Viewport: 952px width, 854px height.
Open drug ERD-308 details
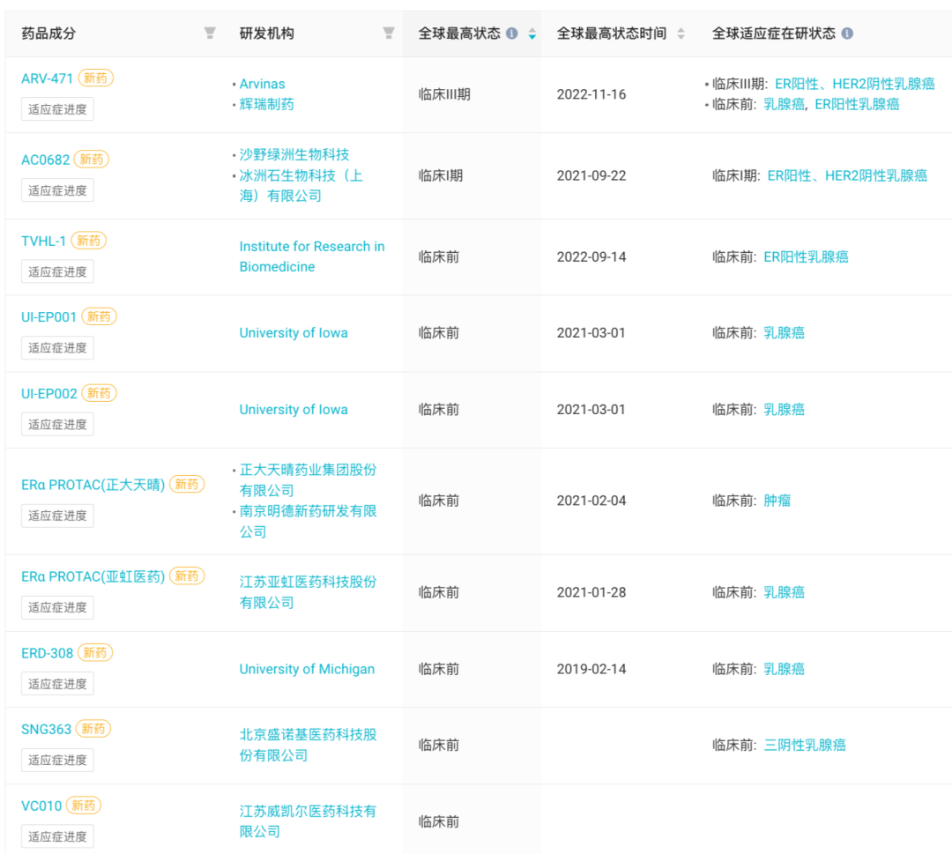click(47, 653)
